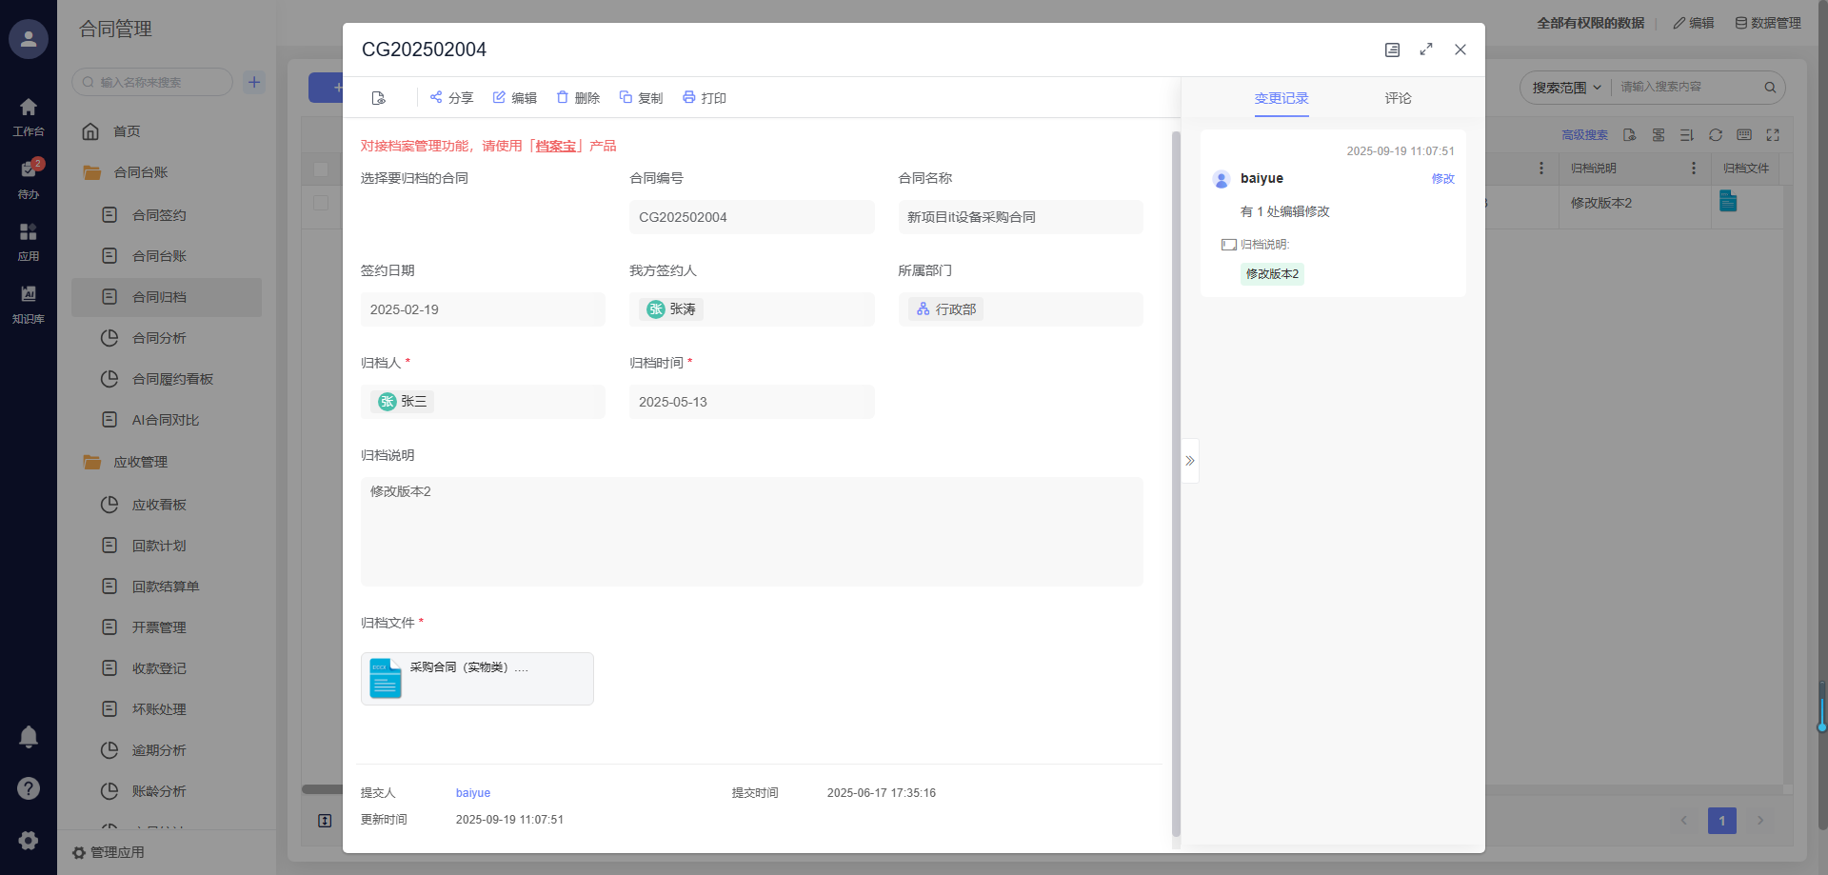Expand dialog to full screen
The height and width of the screenshot is (875, 1828).
(x=1425, y=50)
